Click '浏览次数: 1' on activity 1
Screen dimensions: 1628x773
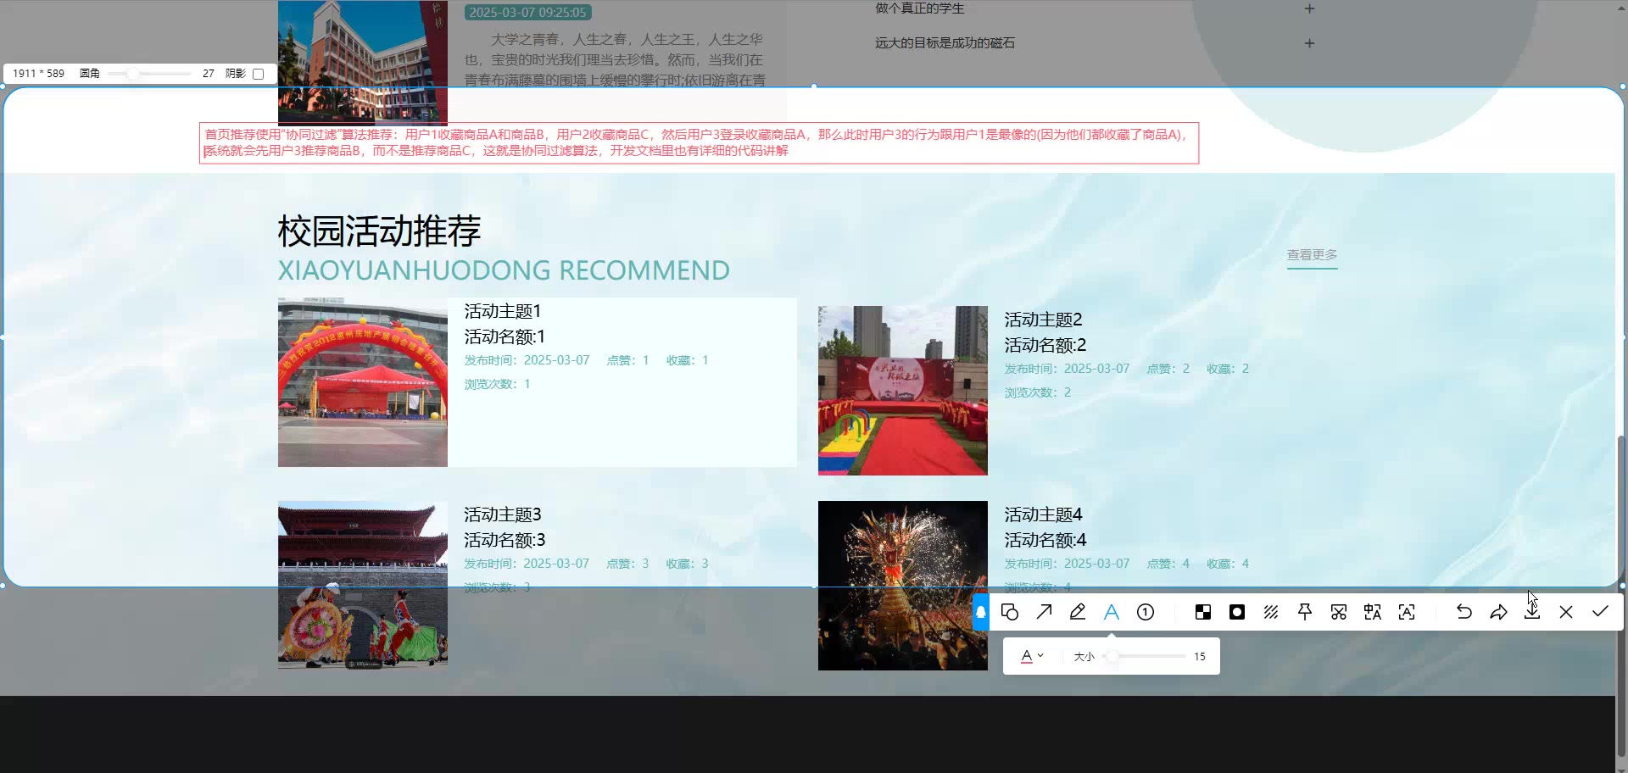coord(497,384)
